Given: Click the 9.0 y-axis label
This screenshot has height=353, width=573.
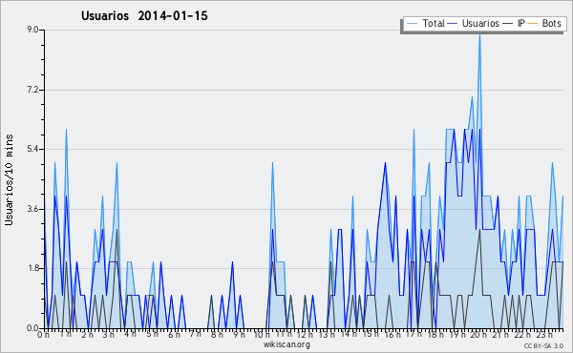Looking at the screenshot, I should click(x=32, y=30).
